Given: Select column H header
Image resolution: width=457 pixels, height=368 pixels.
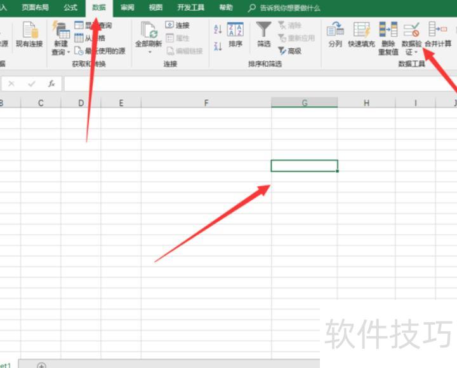Looking at the screenshot, I should coord(366,103).
